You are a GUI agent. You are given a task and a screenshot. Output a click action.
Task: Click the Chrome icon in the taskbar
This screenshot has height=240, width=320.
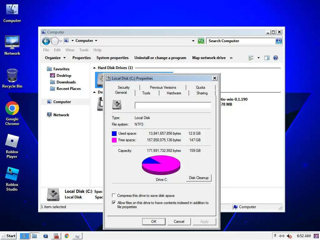[67, 236]
